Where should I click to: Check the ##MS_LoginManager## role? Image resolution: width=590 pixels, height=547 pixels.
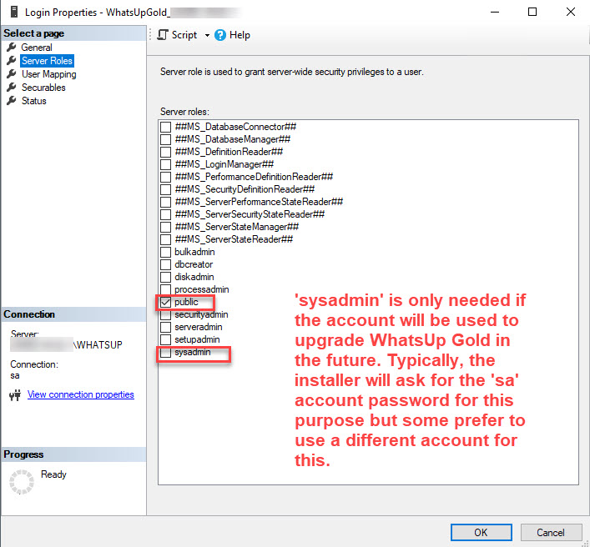click(165, 164)
